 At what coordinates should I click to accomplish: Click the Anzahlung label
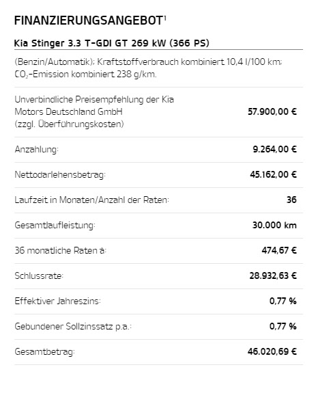click(x=37, y=150)
